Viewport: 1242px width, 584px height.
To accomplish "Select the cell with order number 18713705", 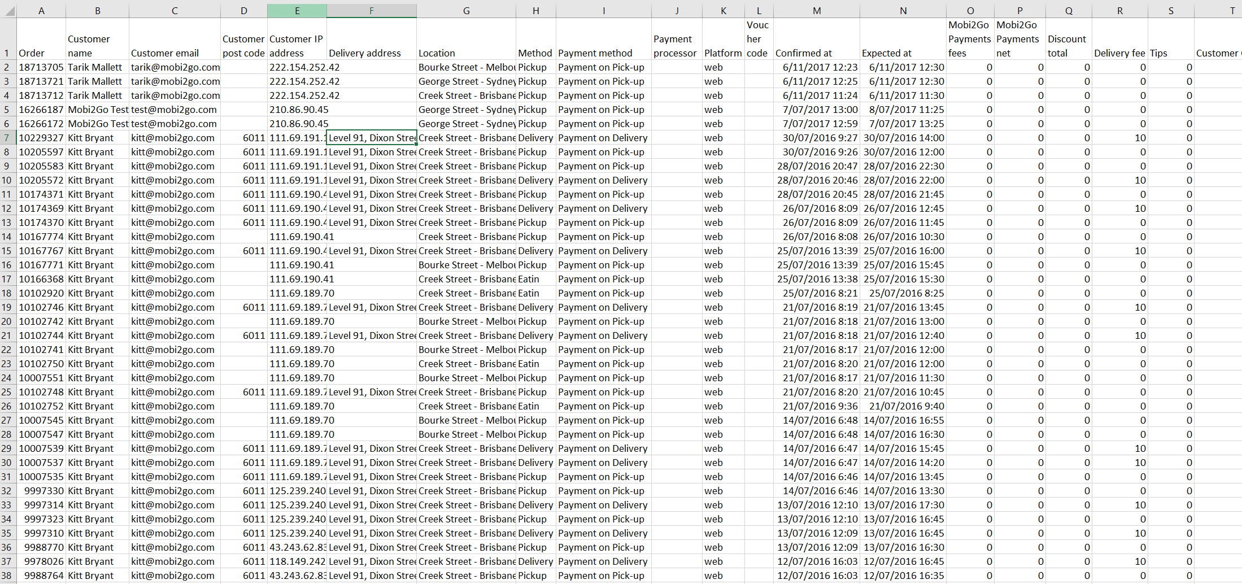I will tap(41, 67).
